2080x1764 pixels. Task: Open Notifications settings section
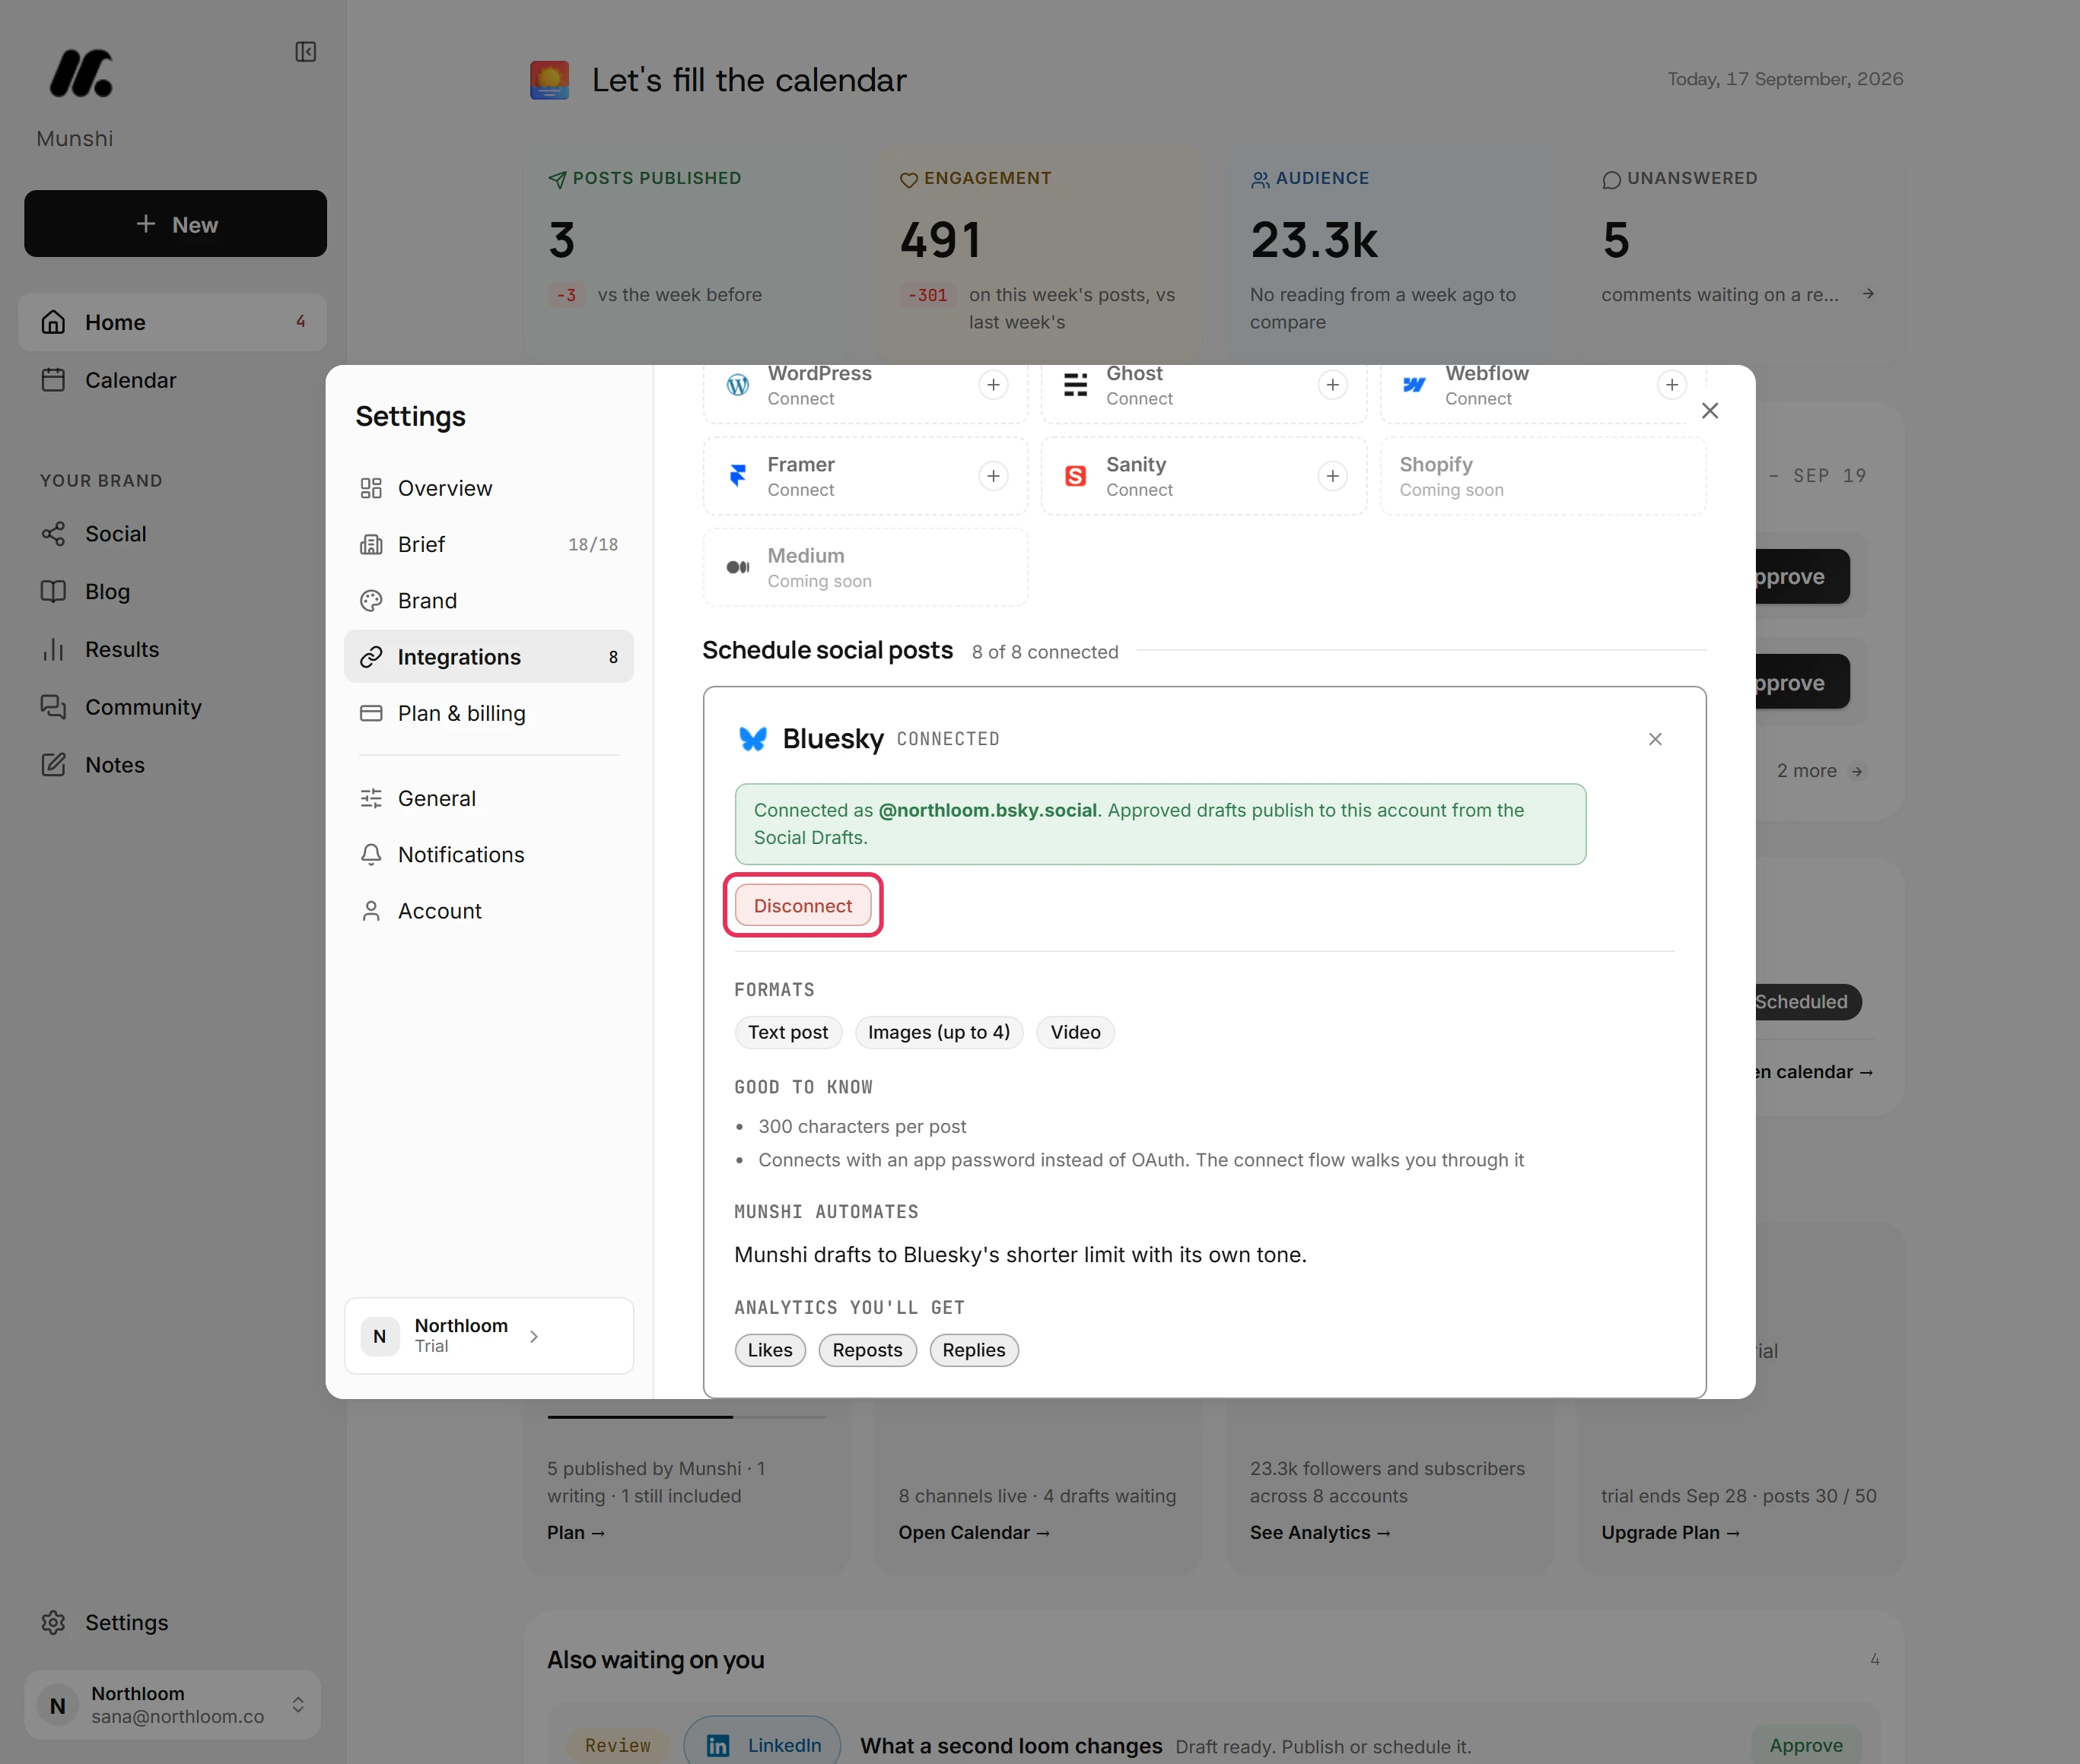(x=488, y=855)
